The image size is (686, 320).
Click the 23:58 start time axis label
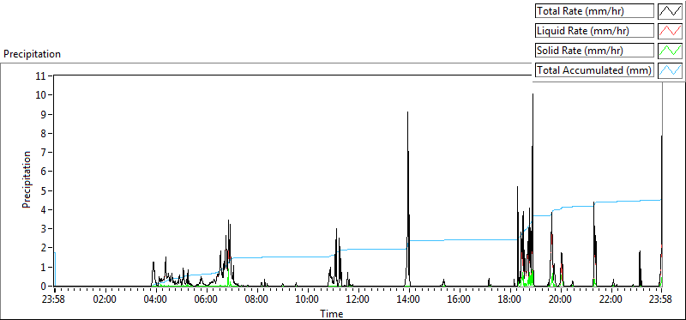55,300
